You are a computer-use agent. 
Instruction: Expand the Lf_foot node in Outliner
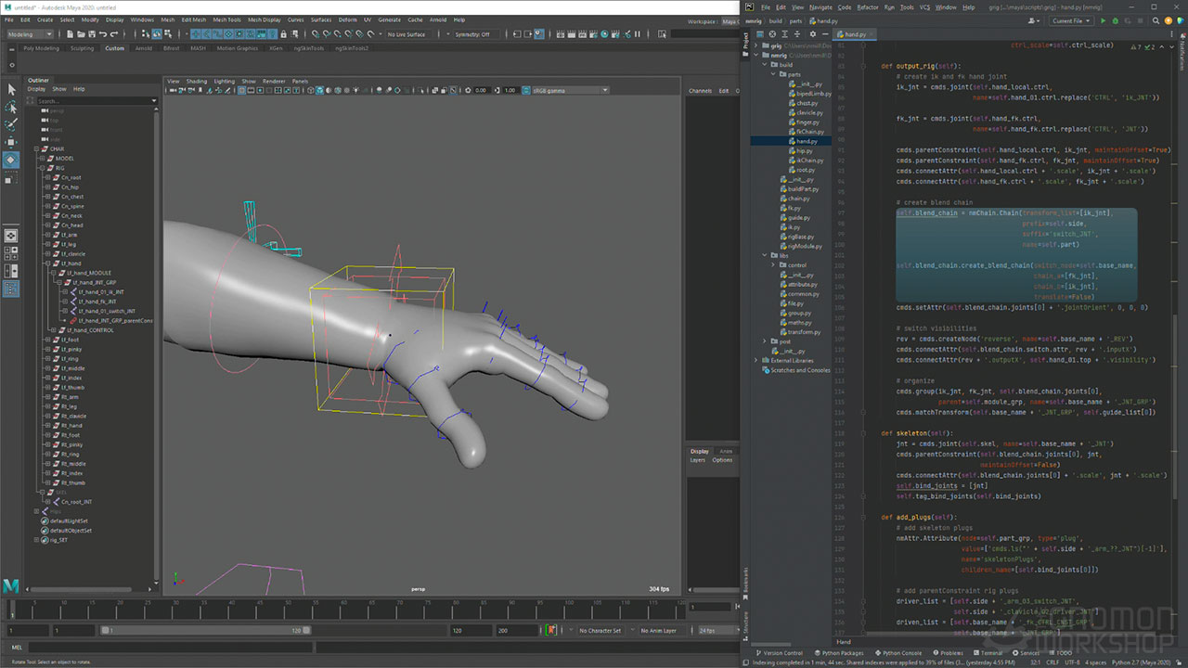(x=47, y=340)
